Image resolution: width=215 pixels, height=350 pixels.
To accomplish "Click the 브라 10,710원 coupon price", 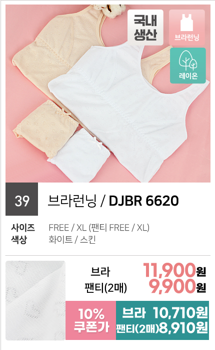I will pyautogui.click(x=165, y=312).
